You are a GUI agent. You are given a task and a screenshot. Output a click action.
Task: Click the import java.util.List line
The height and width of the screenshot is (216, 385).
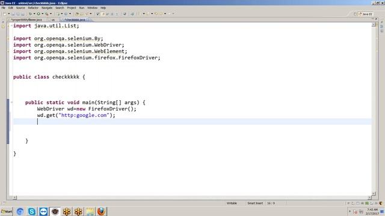coord(46,26)
